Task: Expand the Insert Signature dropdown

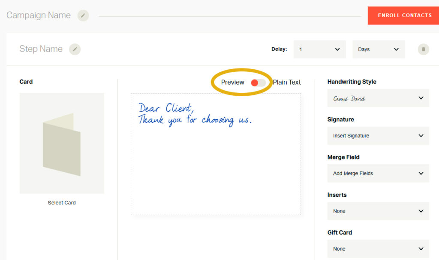Action: 378,136
